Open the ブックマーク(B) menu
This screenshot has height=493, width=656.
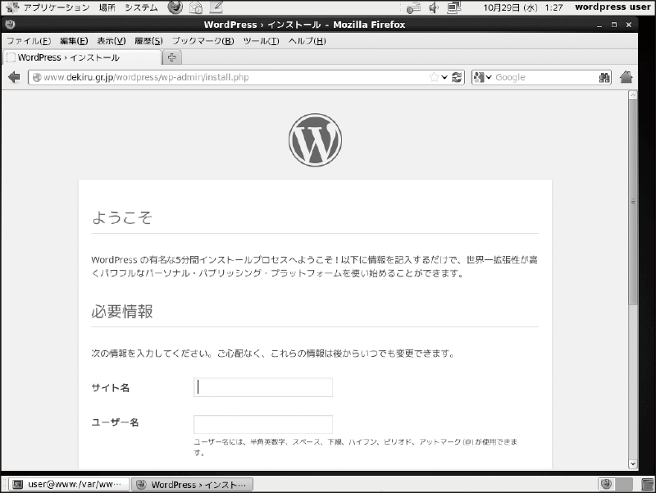pyautogui.click(x=203, y=41)
